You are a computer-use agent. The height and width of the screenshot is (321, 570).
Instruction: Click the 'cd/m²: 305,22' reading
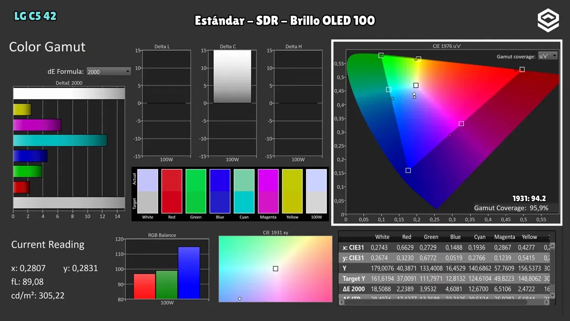38,296
